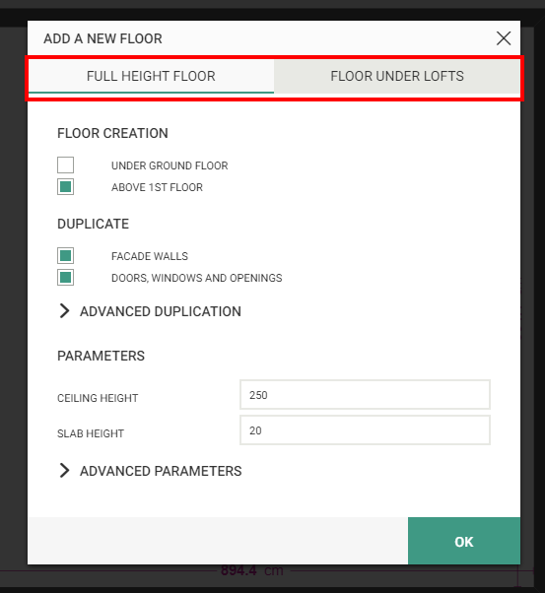This screenshot has width=545, height=593.
Task: Open the Floor Under Lofts tab
Action: 396,77
